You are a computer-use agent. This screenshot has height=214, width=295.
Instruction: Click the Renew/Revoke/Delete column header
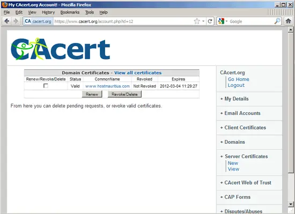pyautogui.click(x=46, y=79)
